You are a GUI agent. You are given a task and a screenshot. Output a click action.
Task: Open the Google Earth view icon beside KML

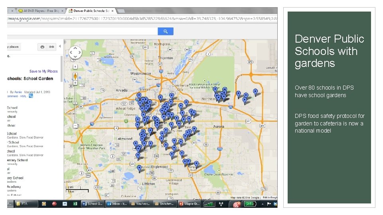(31, 96)
